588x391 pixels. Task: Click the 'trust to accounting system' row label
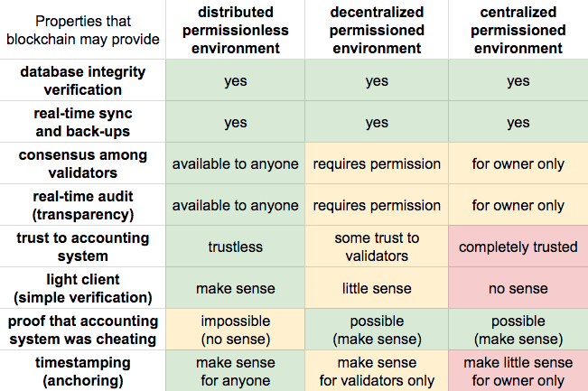pos(83,247)
